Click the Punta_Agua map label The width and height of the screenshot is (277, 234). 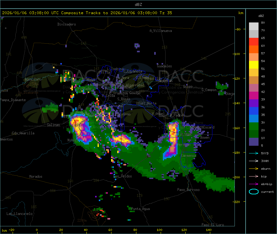click(140, 209)
